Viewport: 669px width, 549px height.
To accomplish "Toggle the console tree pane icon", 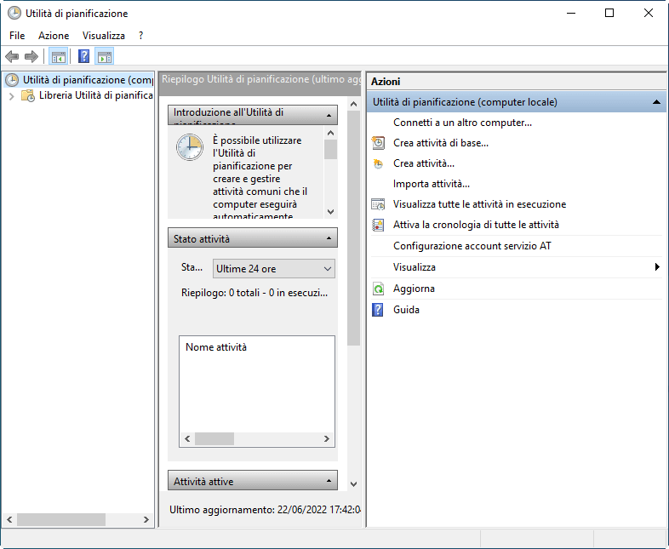I will point(58,57).
